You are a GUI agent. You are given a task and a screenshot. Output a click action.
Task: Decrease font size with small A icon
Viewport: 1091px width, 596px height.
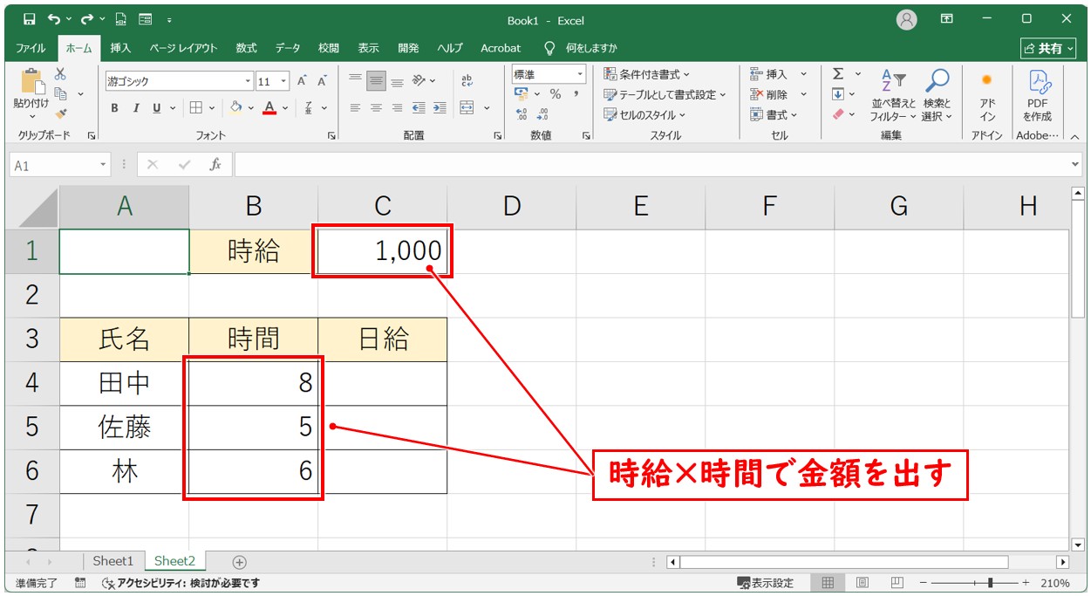pyautogui.click(x=322, y=81)
